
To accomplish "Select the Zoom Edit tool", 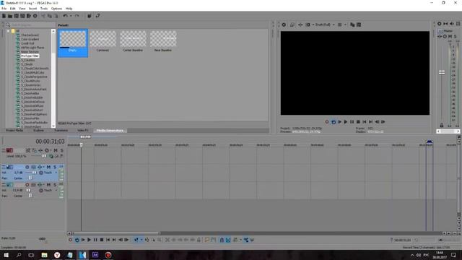I will click(159, 240).
